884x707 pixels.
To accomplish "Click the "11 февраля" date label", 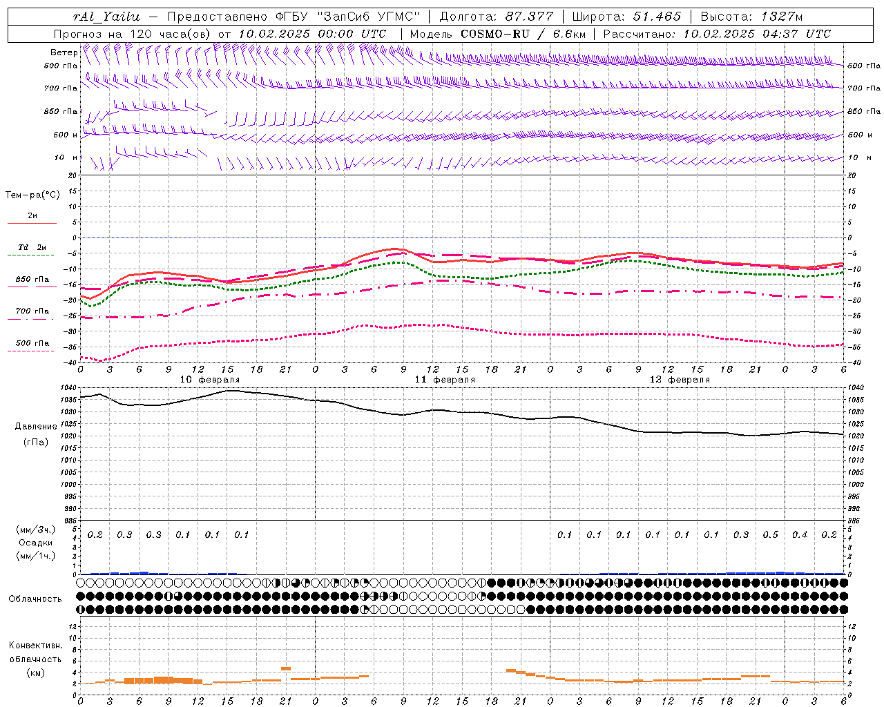I will click(445, 380).
